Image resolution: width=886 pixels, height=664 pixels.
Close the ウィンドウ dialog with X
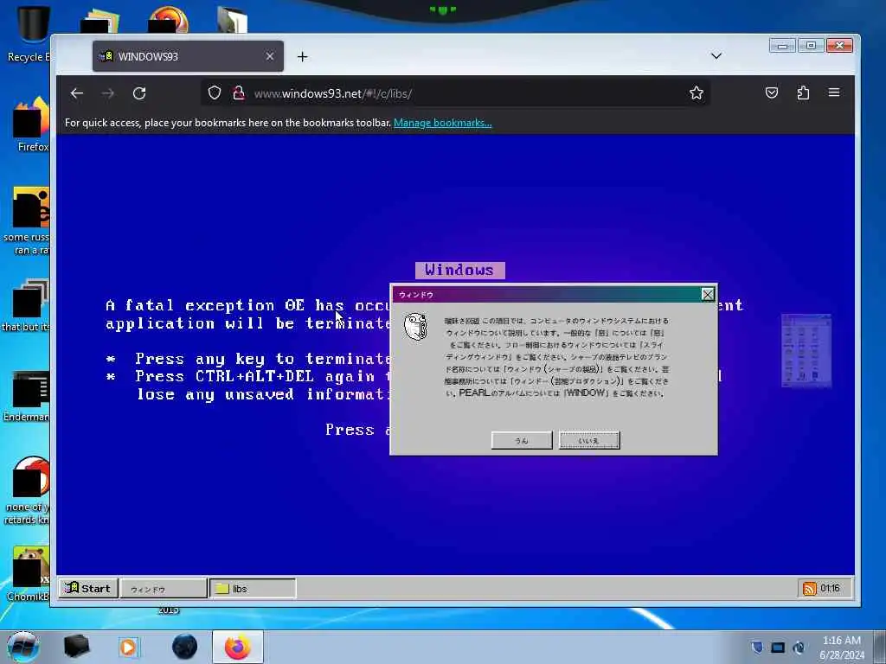coord(708,294)
